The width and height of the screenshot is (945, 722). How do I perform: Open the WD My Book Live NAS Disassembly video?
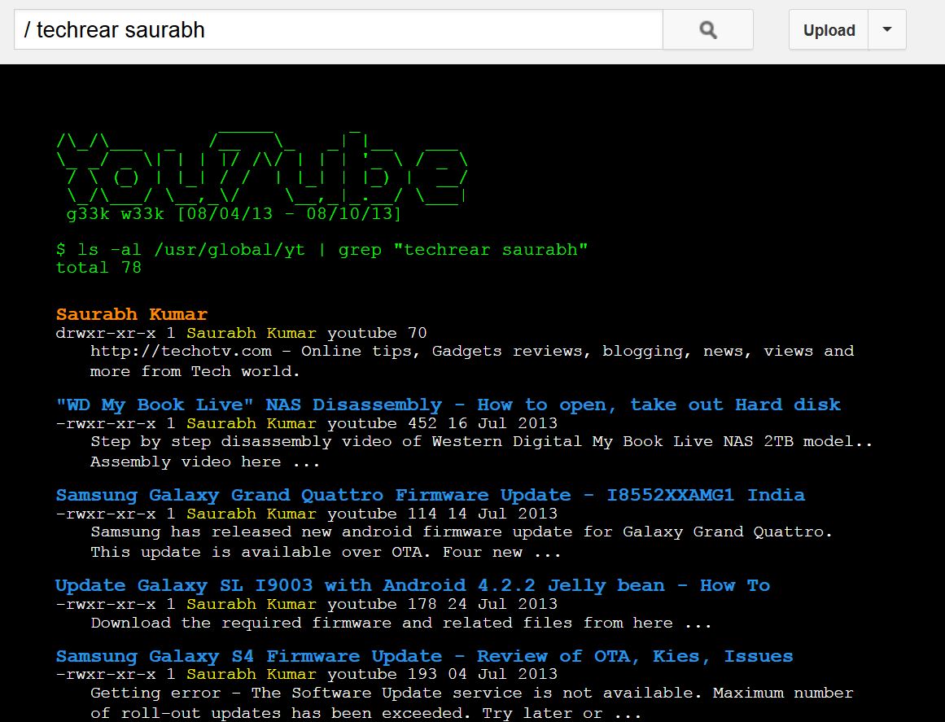(448, 405)
